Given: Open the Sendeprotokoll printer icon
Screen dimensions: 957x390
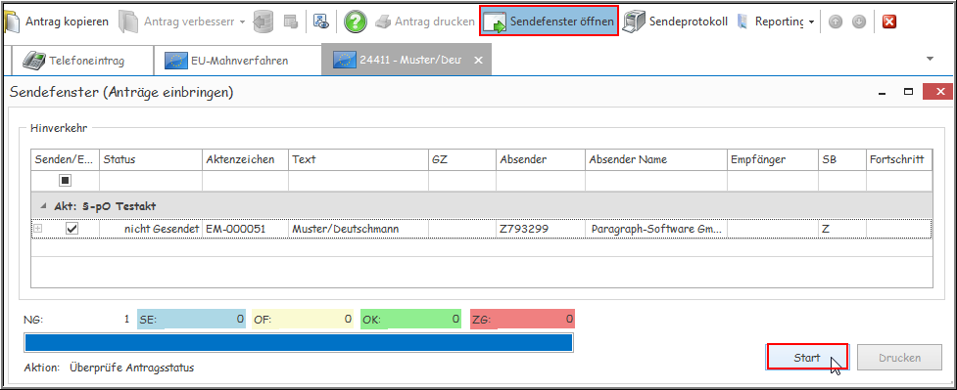Looking at the screenshot, I should (x=634, y=22).
